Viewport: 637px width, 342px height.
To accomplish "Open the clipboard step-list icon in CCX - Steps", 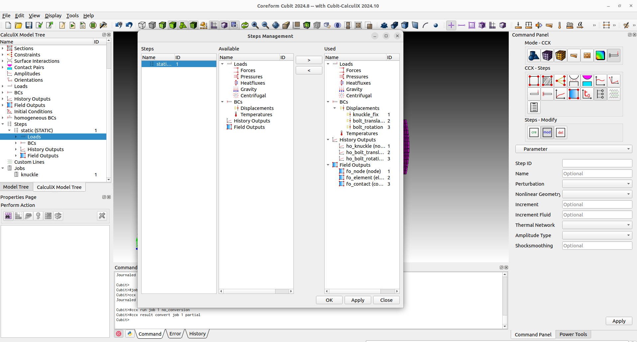I will (534, 107).
